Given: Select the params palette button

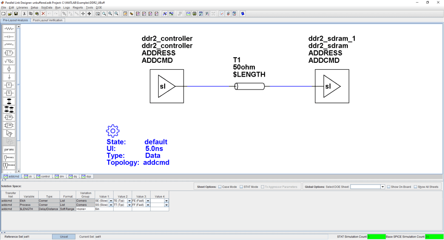Looking at the screenshot, I should 9,150.
